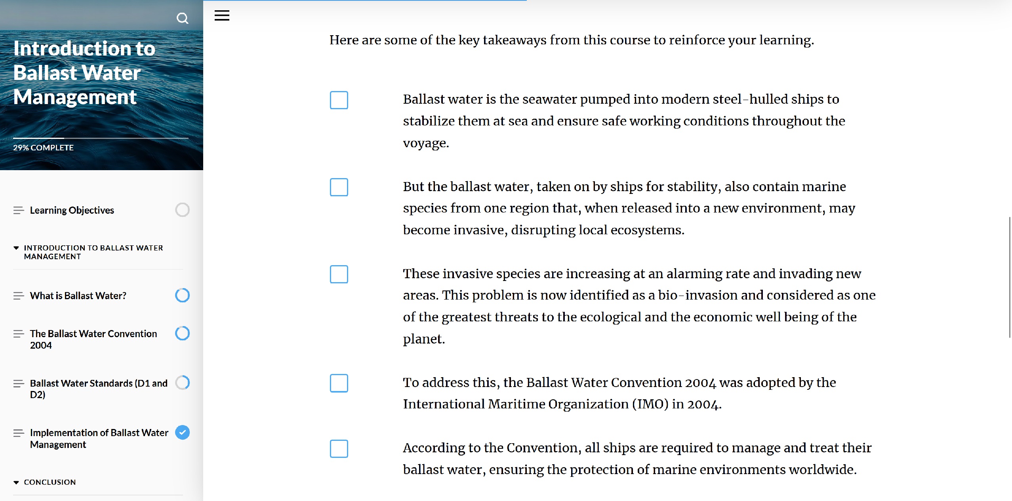The width and height of the screenshot is (1012, 501).
Task: Click What is Ballast Water progress circle
Action: tap(182, 295)
